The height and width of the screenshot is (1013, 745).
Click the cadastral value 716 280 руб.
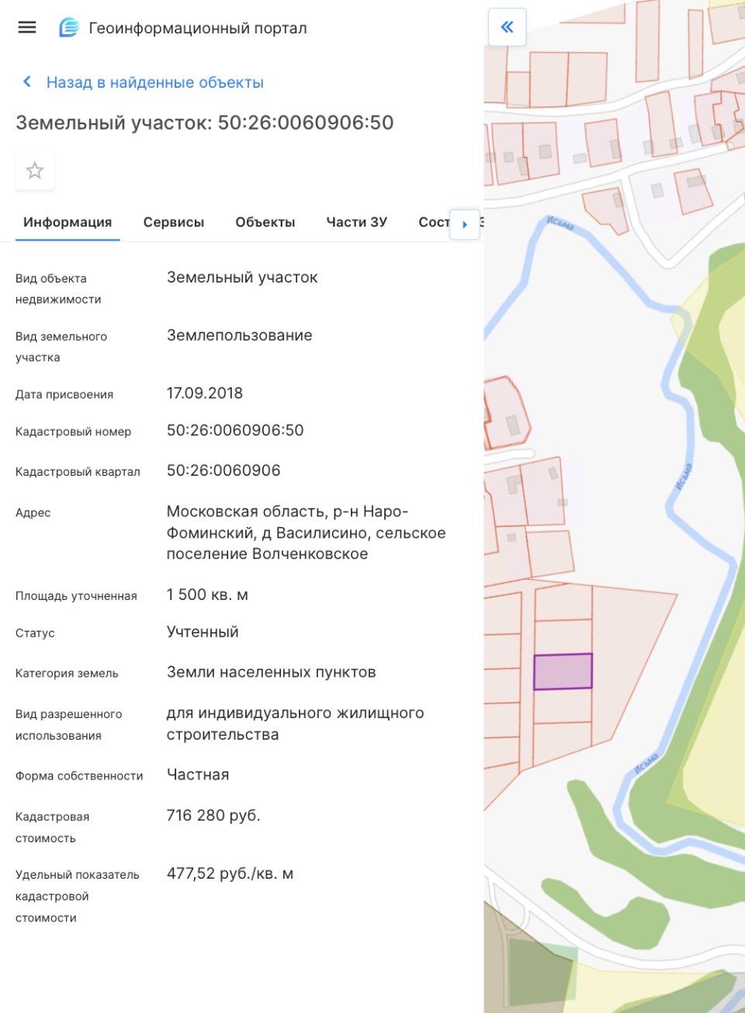(213, 815)
